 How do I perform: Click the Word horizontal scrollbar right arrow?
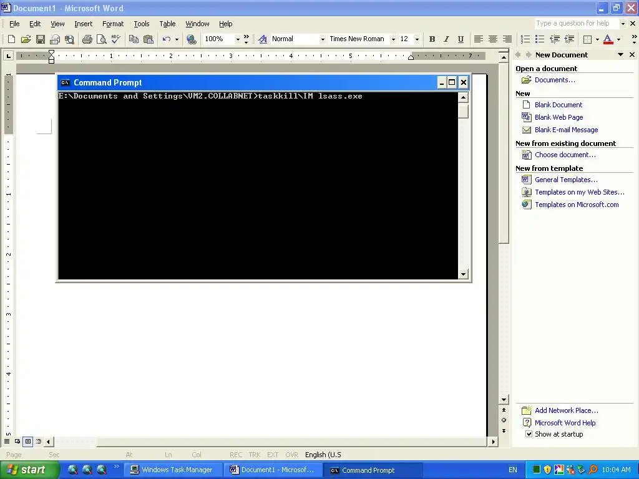(494, 442)
